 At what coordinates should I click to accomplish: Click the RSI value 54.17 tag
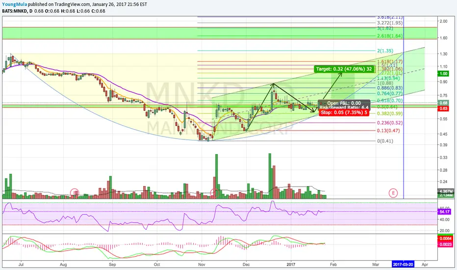click(444, 212)
